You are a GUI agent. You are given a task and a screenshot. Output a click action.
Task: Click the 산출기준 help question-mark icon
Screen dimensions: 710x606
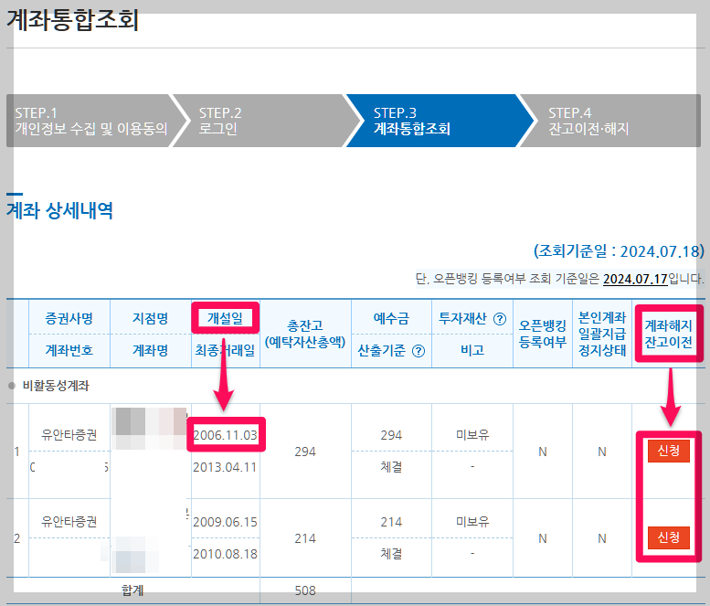click(419, 351)
